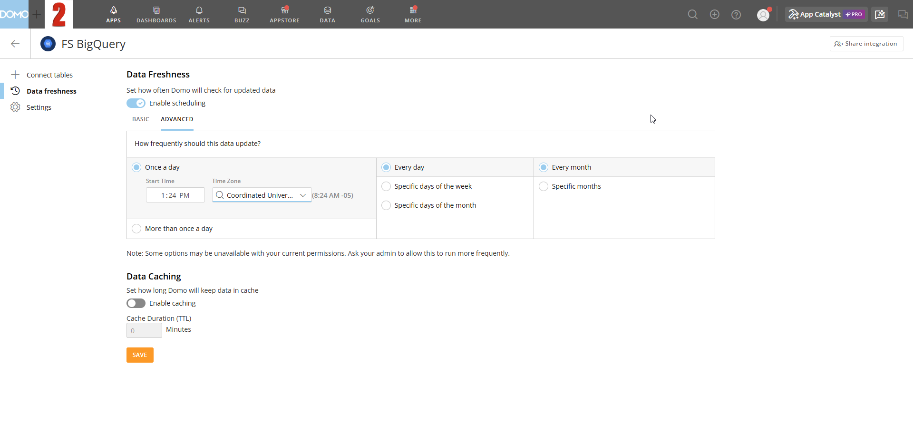Select Specific days of the week

click(386, 186)
